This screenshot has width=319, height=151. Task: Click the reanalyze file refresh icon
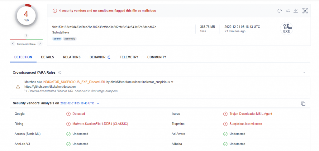click(280, 11)
